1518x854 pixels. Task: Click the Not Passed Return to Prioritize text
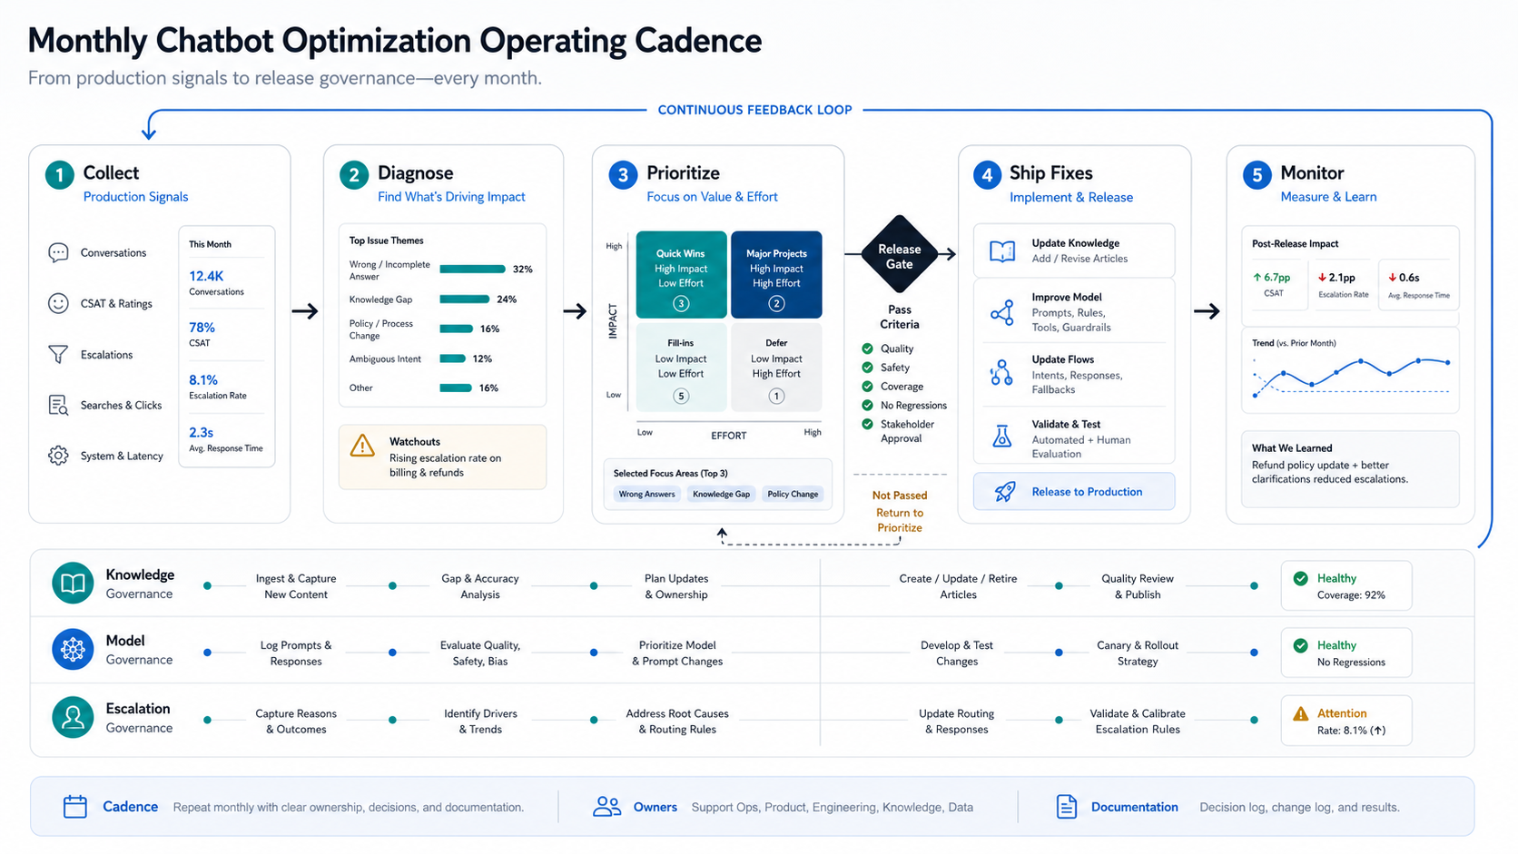(x=900, y=511)
